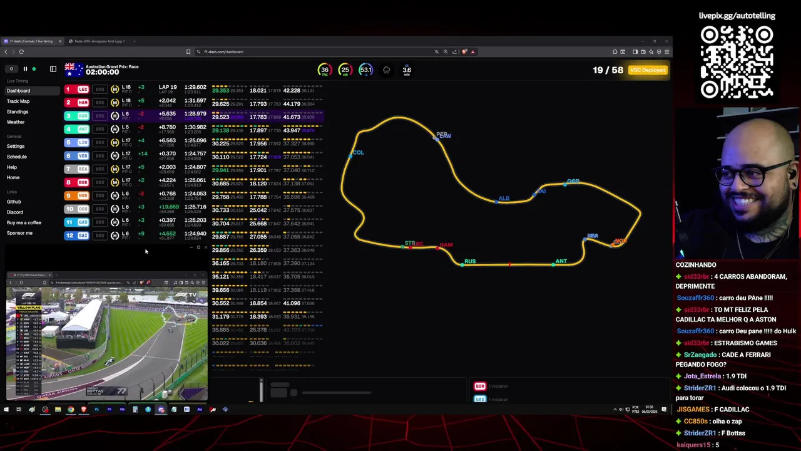Open the Help link
The height and width of the screenshot is (451, 801).
[12, 167]
